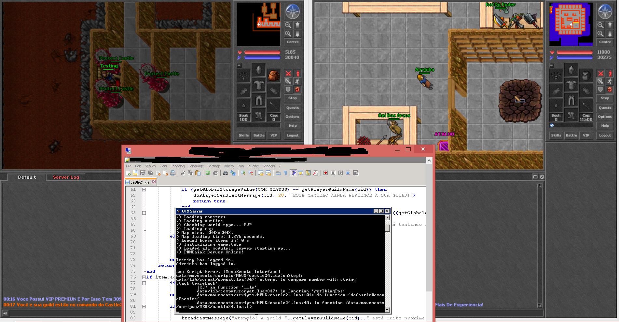619x322 pixels.
Task: Collapse code fold at line 61
Action: click(x=144, y=189)
